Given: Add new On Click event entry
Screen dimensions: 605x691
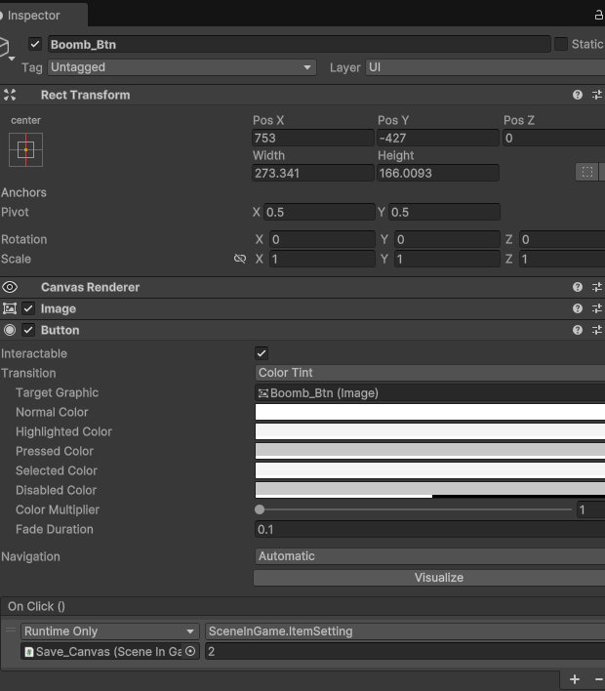Looking at the screenshot, I should click(x=575, y=679).
